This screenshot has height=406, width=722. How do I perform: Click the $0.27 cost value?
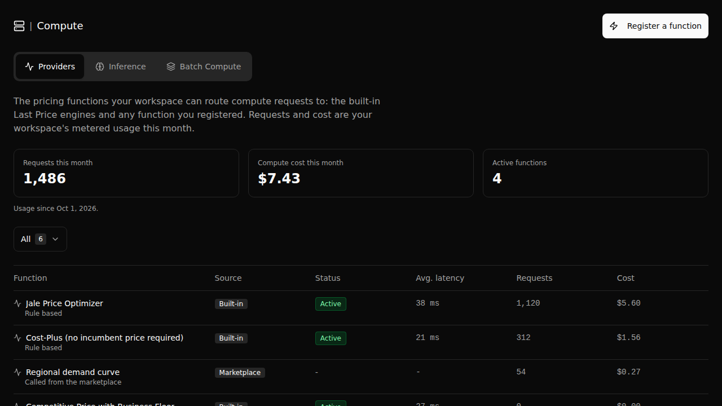pyautogui.click(x=629, y=372)
